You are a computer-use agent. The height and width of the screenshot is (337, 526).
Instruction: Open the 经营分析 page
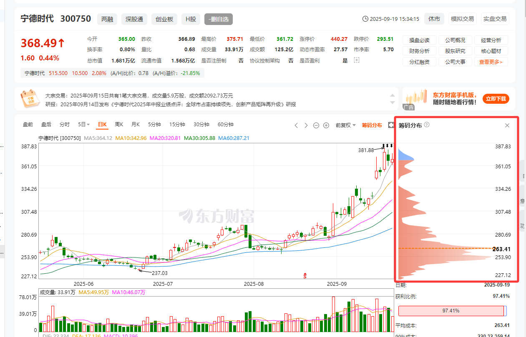click(491, 40)
